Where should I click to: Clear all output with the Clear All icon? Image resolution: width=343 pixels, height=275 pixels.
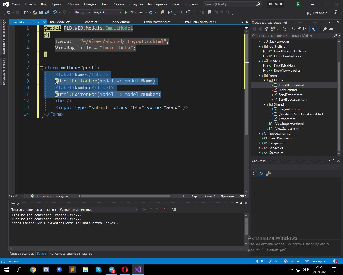[166, 209]
